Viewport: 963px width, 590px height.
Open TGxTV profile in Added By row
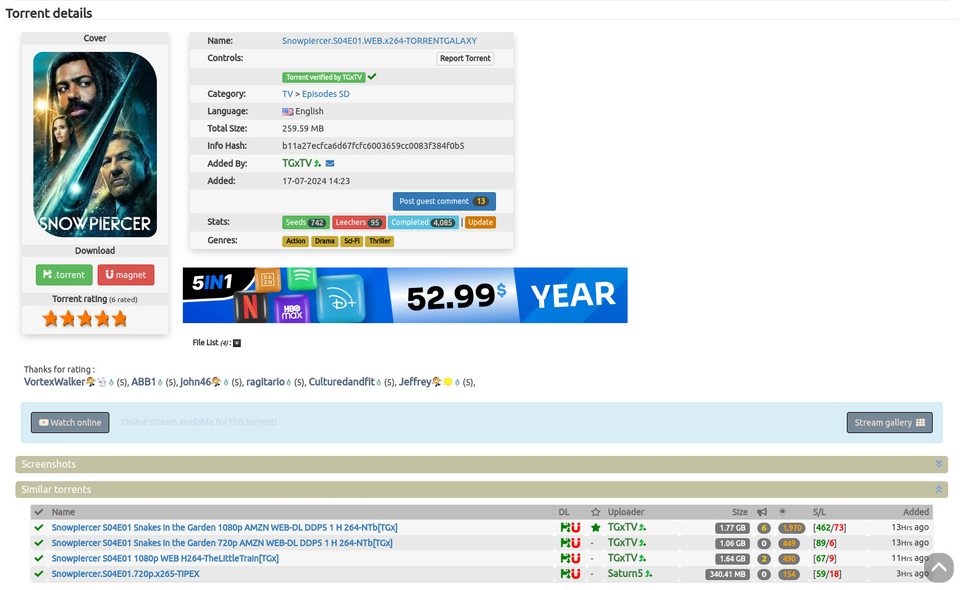click(x=297, y=164)
